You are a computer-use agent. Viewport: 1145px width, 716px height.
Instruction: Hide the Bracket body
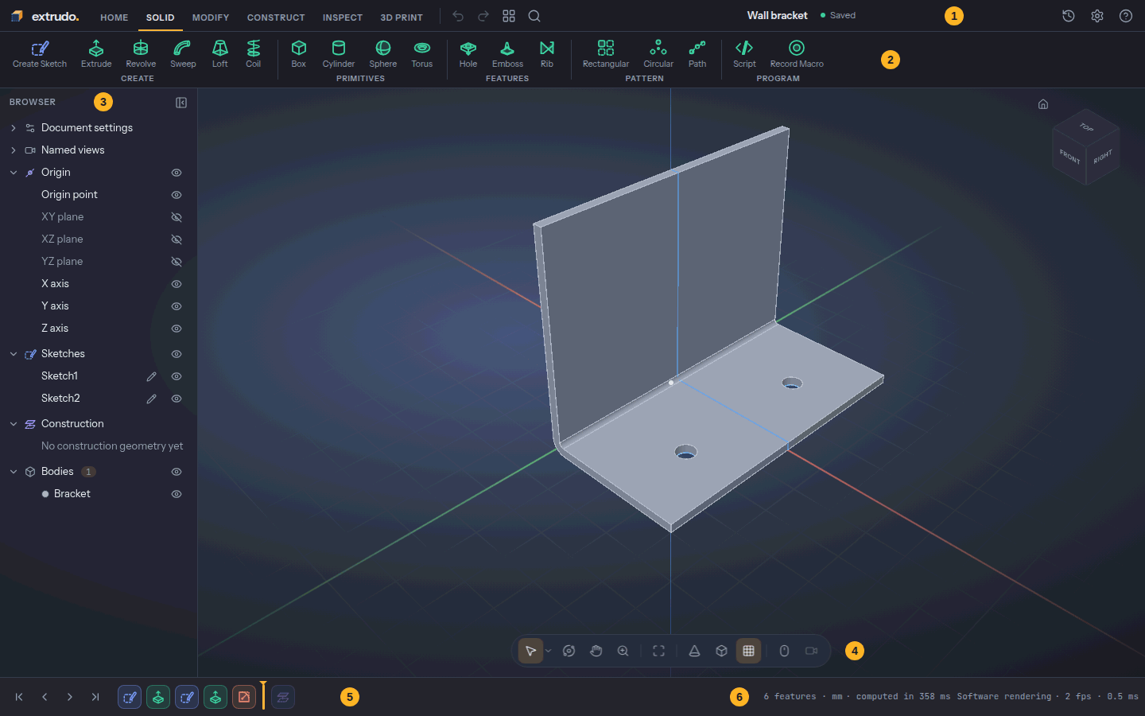point(177,494)
